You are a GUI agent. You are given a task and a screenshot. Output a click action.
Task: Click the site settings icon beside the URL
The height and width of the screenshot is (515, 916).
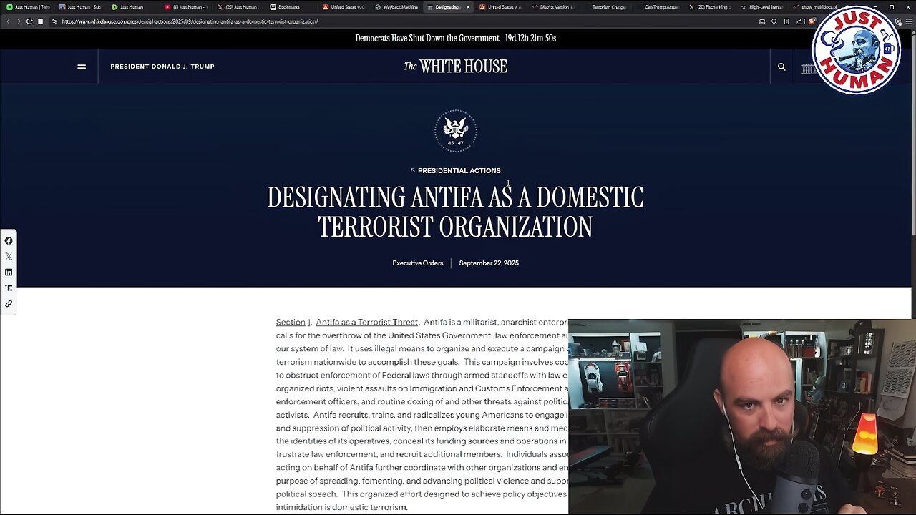(54, 21)
